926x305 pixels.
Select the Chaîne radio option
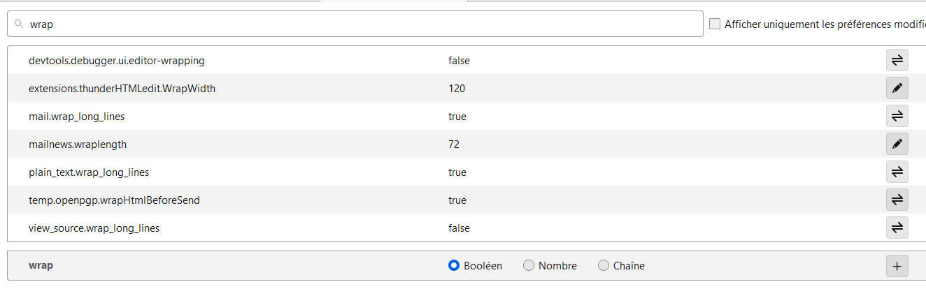point(604,266)
